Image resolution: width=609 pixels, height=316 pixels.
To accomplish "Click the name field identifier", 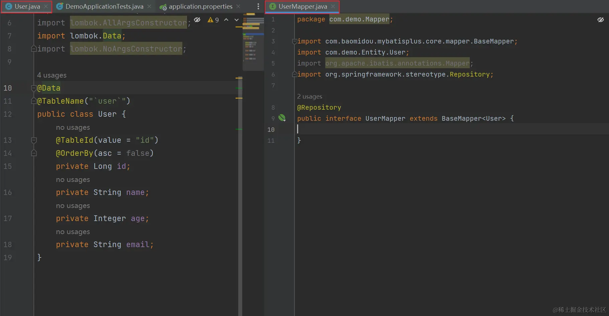I will (135, 192).
